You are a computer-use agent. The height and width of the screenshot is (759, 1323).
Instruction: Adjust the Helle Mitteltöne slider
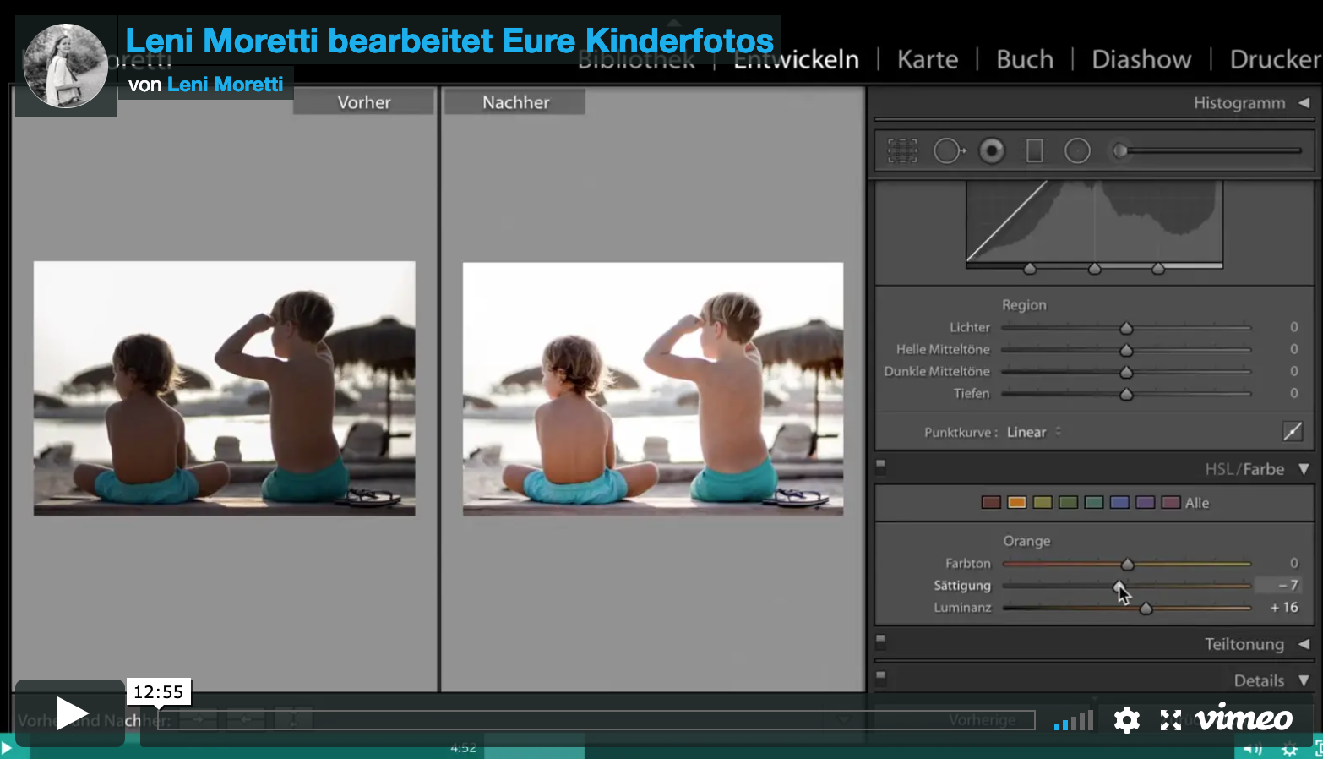1126,349
